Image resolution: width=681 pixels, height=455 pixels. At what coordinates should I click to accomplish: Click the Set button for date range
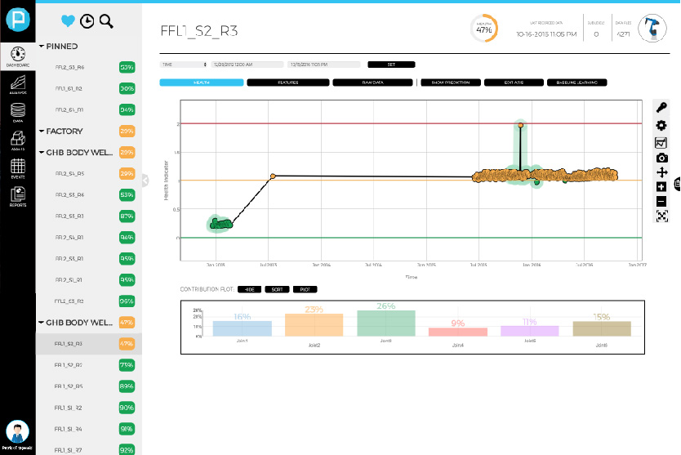(391, 64)
